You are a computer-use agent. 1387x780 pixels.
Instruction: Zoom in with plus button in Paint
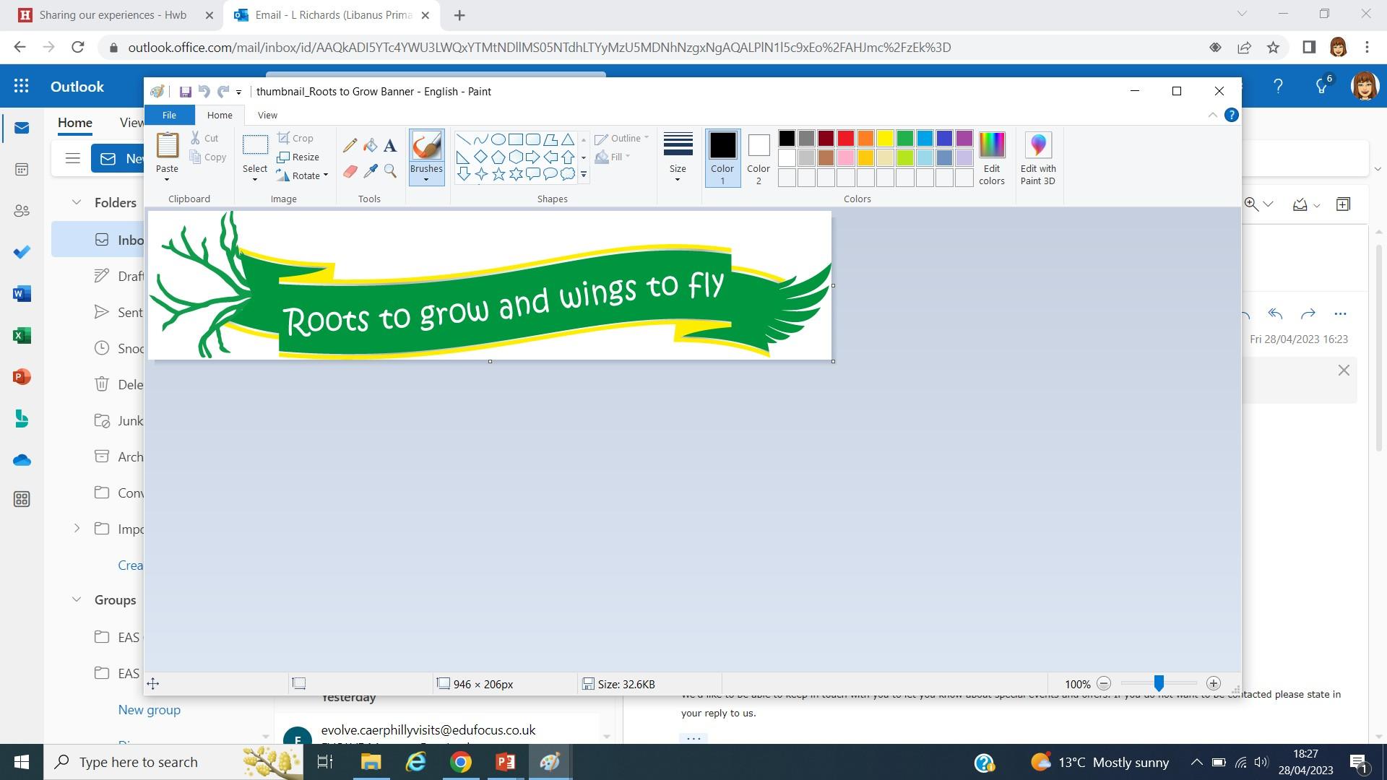[1214, 683]
